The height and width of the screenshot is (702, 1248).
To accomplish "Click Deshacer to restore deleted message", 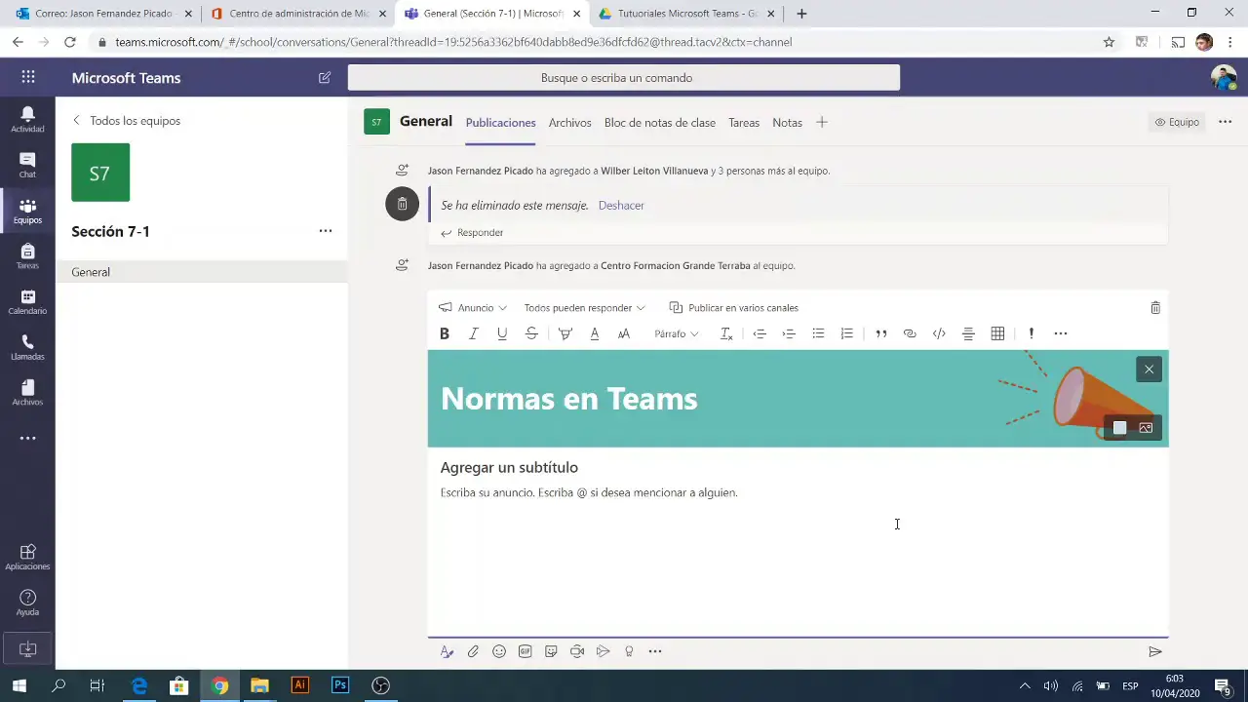I will coord(621,206).
